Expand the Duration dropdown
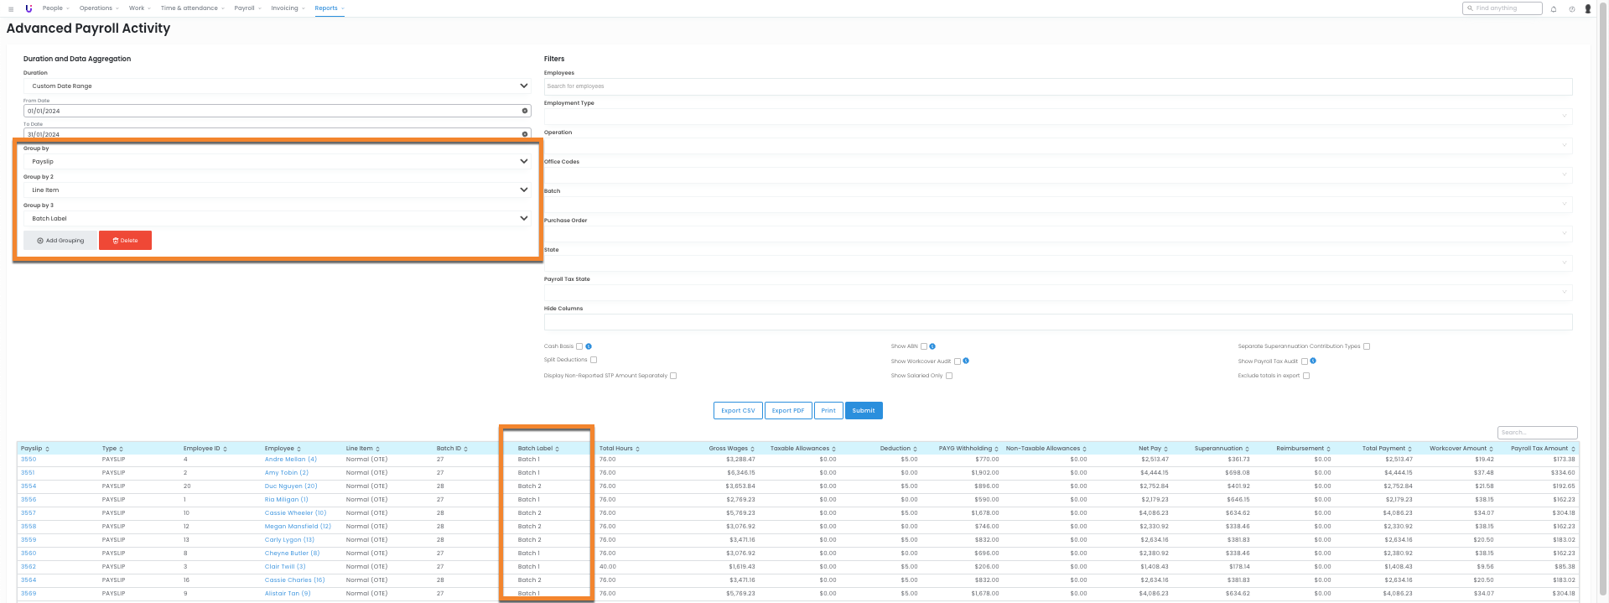 pyautogui.click(x=277, y=86)
